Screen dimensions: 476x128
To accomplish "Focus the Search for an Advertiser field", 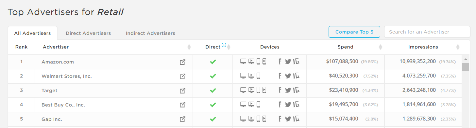I will [x=427, y=32].
